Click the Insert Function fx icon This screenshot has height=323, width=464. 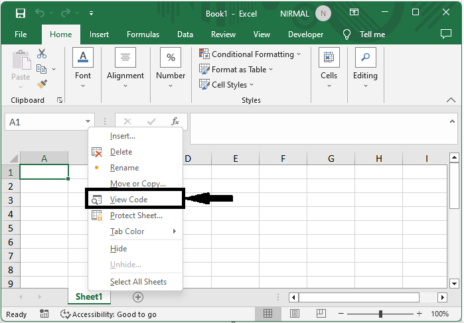[x=175, y=121]
